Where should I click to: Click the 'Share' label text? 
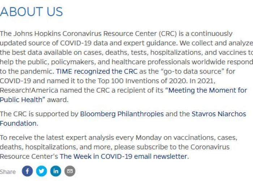(x=8, y=172)
